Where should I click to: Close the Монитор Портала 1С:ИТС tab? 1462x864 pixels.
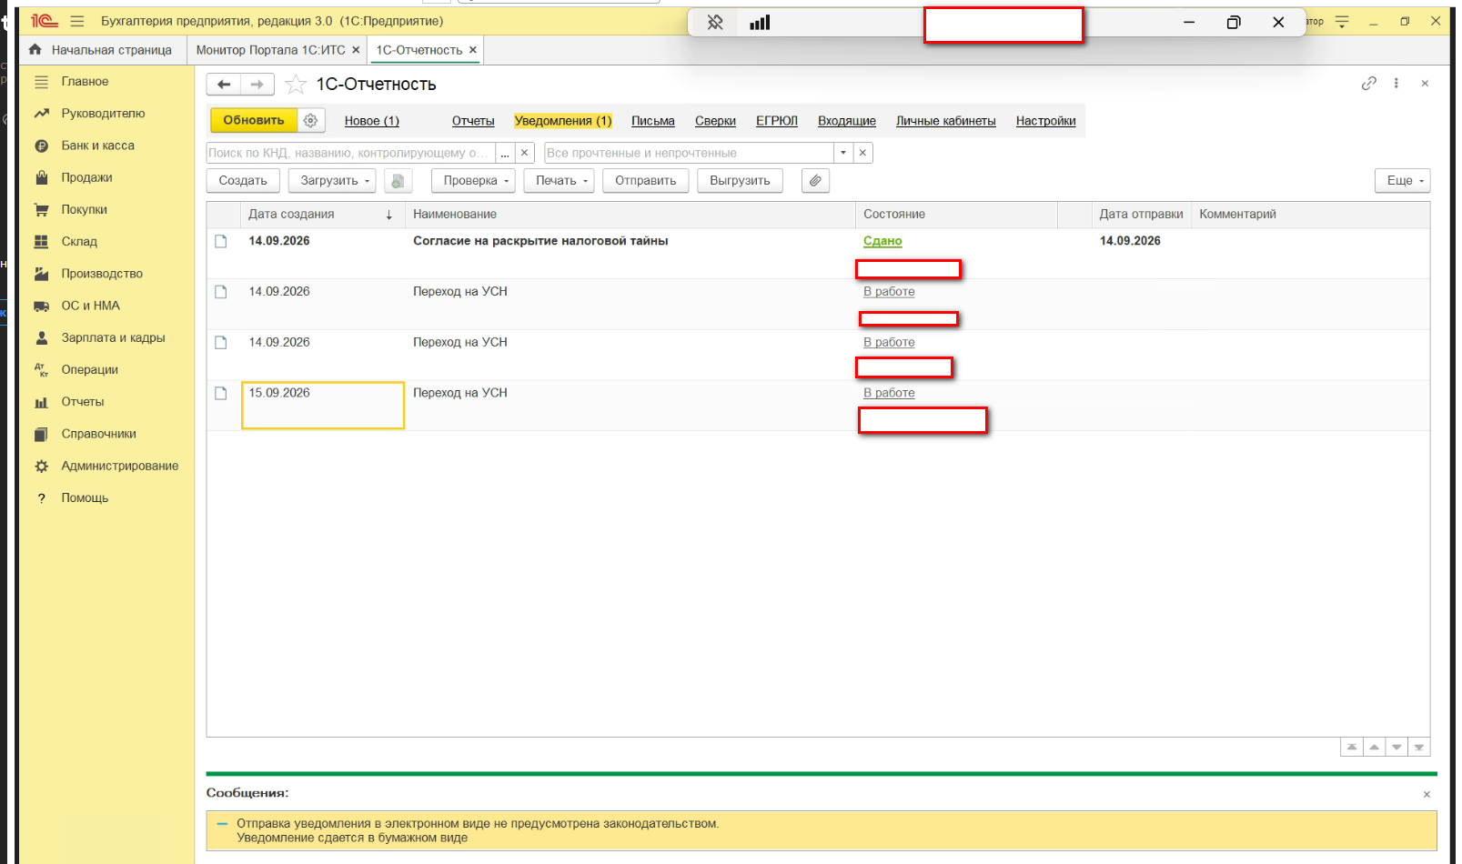tap(356, 50)
